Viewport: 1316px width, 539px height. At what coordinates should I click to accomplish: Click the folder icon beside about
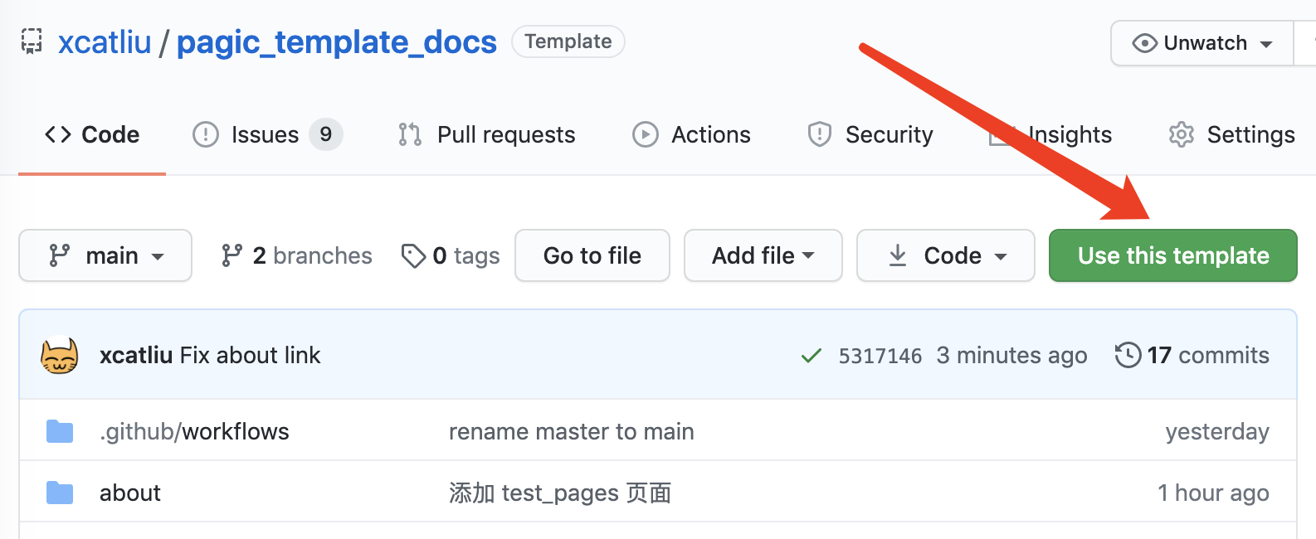click(x=60, y=493)
